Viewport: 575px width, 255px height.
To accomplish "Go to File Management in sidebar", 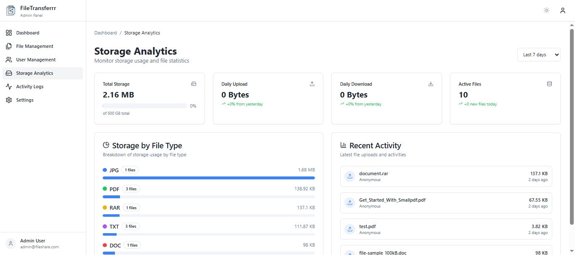I will 35,46.
